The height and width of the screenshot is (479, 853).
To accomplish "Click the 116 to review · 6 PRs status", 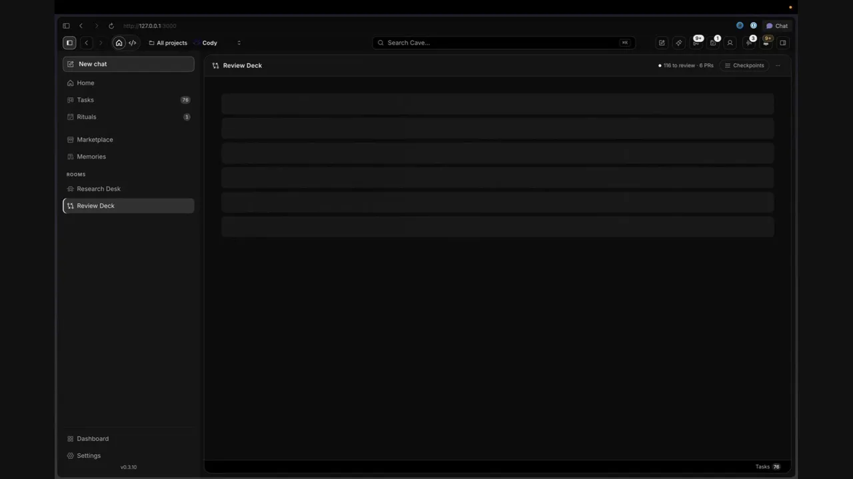I will click(x=686, y=66).
